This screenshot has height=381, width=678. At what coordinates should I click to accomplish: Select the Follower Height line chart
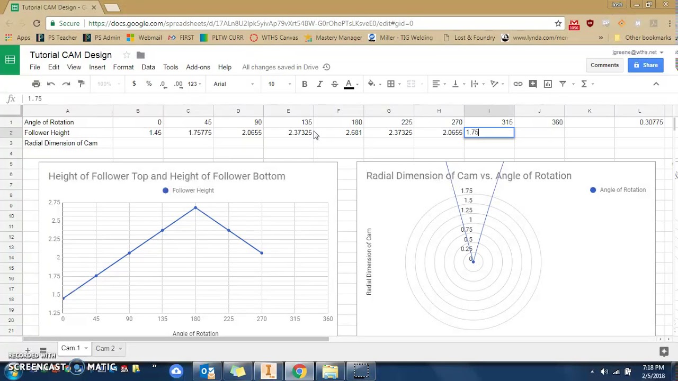coord(188,249)
